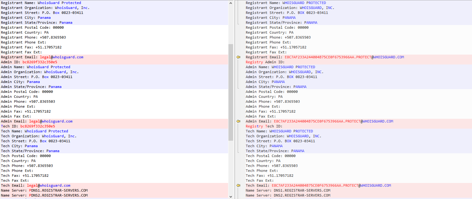This screenshot has height=199, width=472.
Task: Click the left pane scrollbar down arrow
Action: point(231,196)
